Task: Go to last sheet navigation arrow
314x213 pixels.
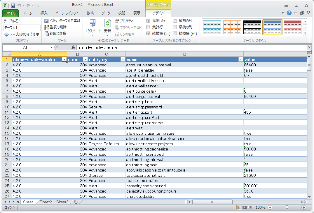Action: [x=18, y=202]
